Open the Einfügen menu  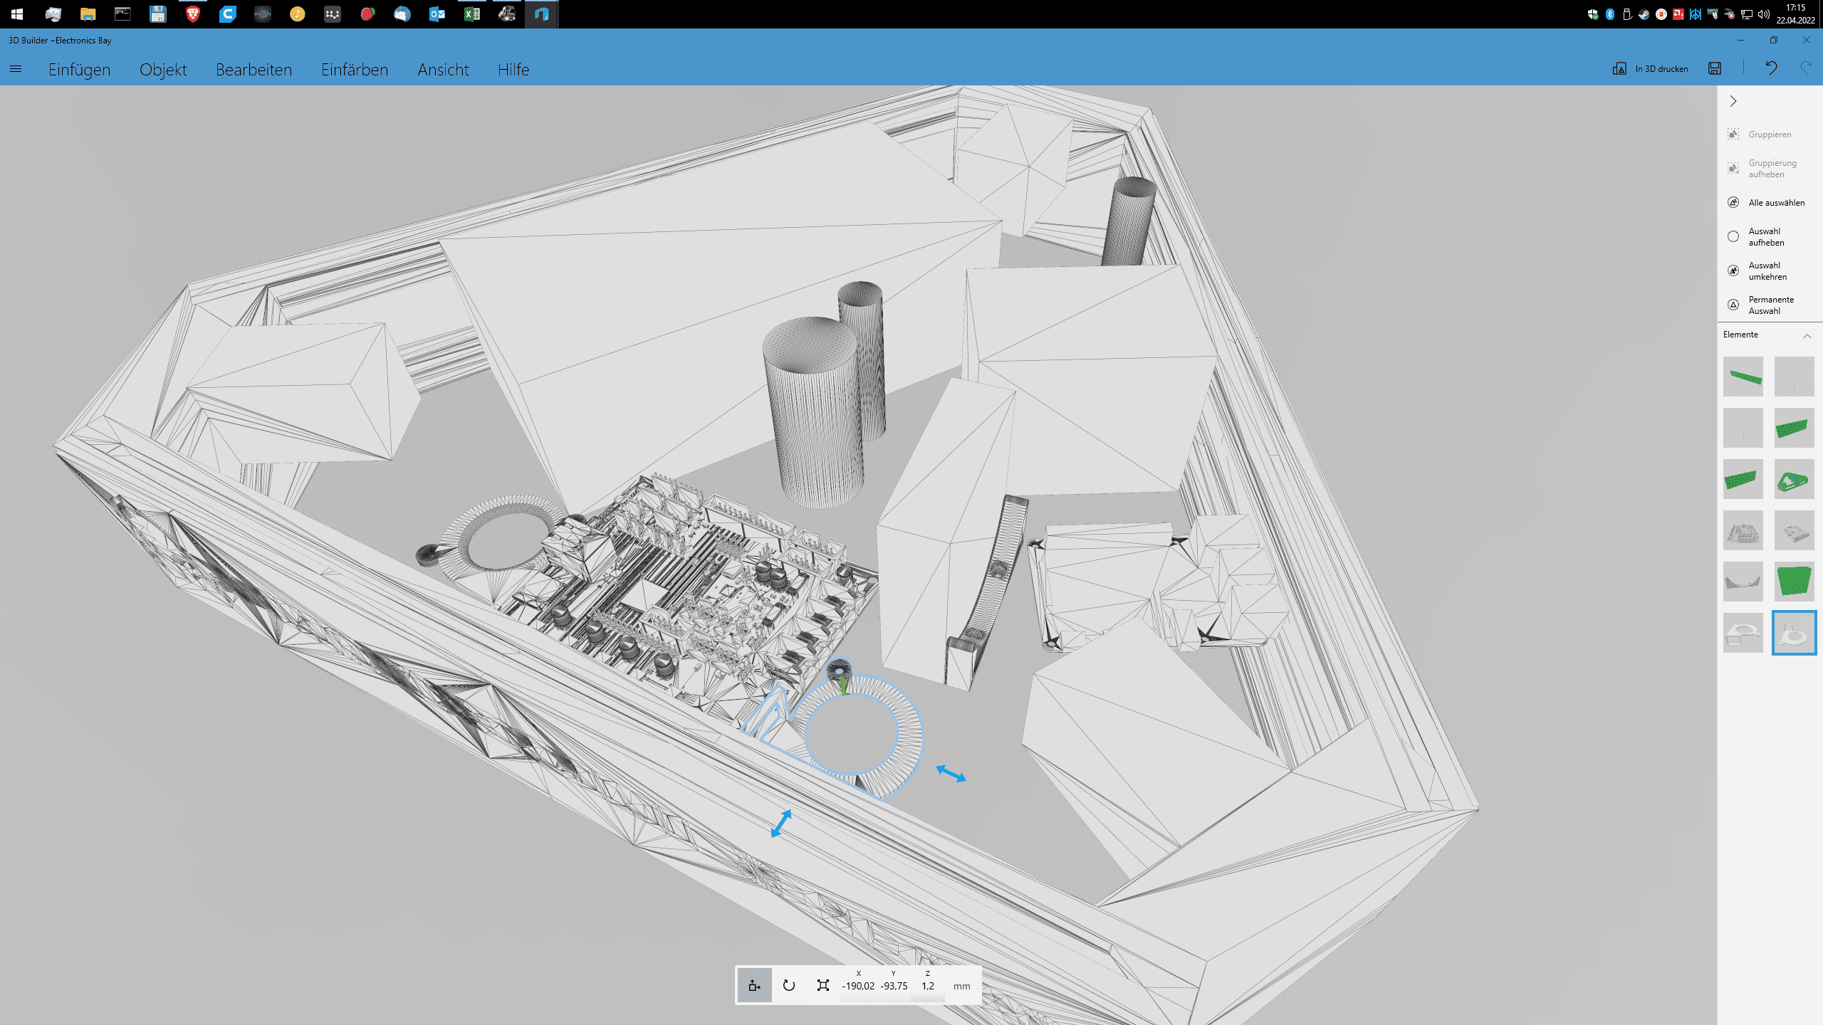point(79,70)
